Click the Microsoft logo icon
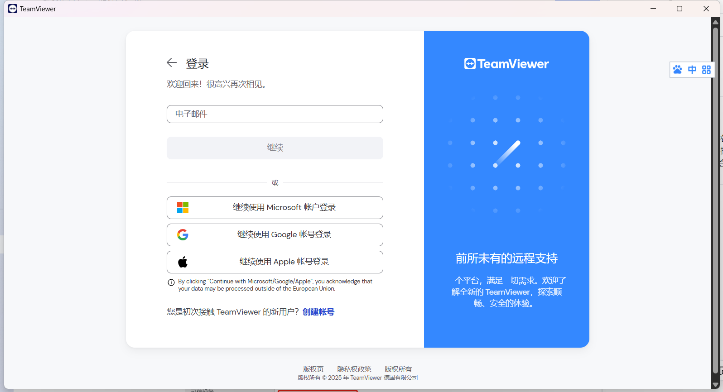This screenshot has width=723, height=392. click(x=183, y=208)
